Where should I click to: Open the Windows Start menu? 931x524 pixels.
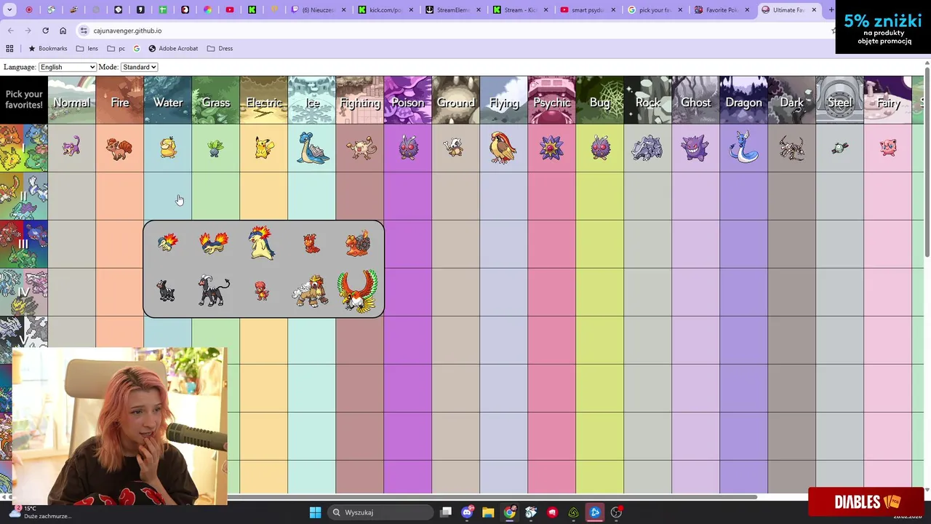[315, 512]
